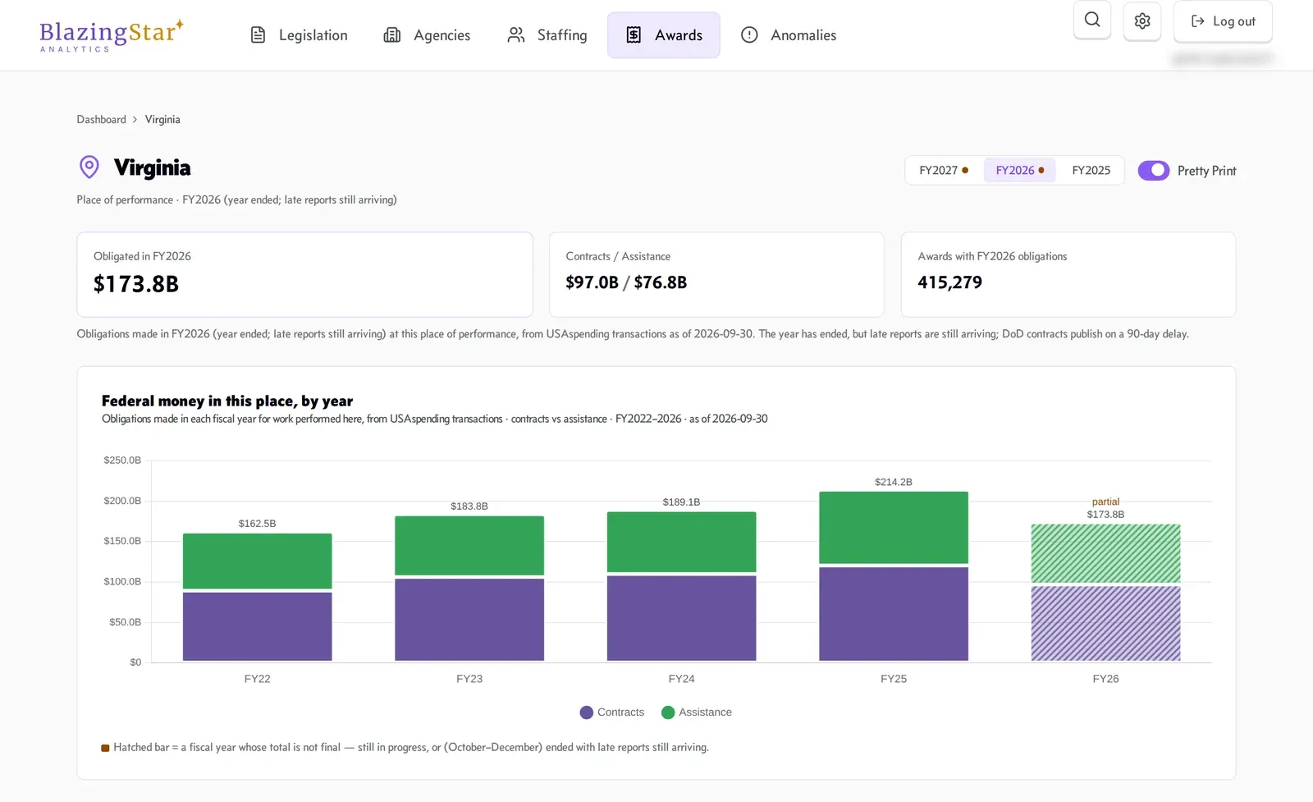Viewport: 1313px width, 802px height.
Task: Click the Awards receipt icon
Action: coord(634,35)
